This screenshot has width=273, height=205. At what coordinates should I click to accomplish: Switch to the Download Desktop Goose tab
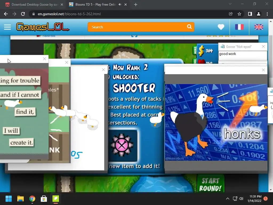point(34,5)
